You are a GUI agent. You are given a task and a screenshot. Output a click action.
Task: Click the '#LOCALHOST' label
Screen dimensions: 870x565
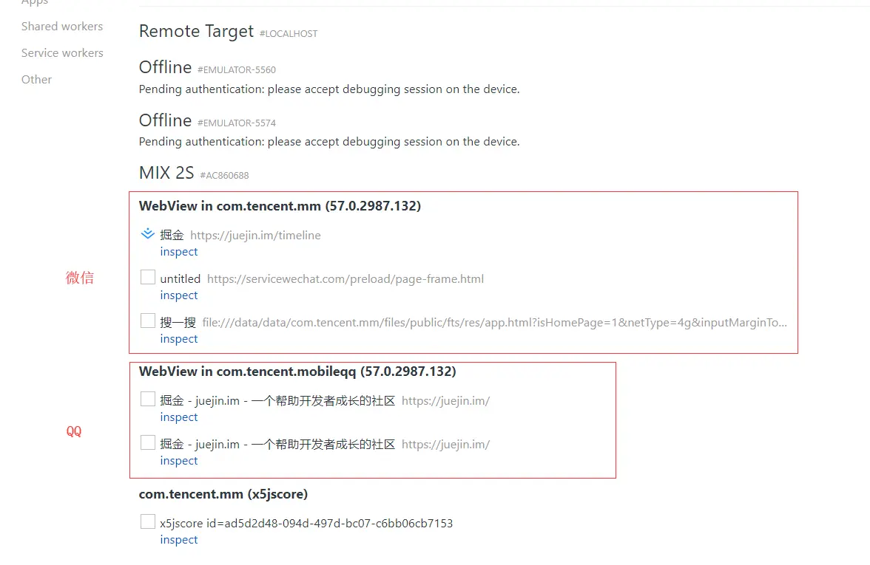click(x=289, y=34)
